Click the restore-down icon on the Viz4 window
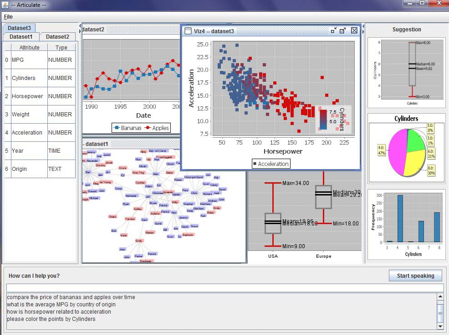Screen dimensions: 449x335 (333, 30)
